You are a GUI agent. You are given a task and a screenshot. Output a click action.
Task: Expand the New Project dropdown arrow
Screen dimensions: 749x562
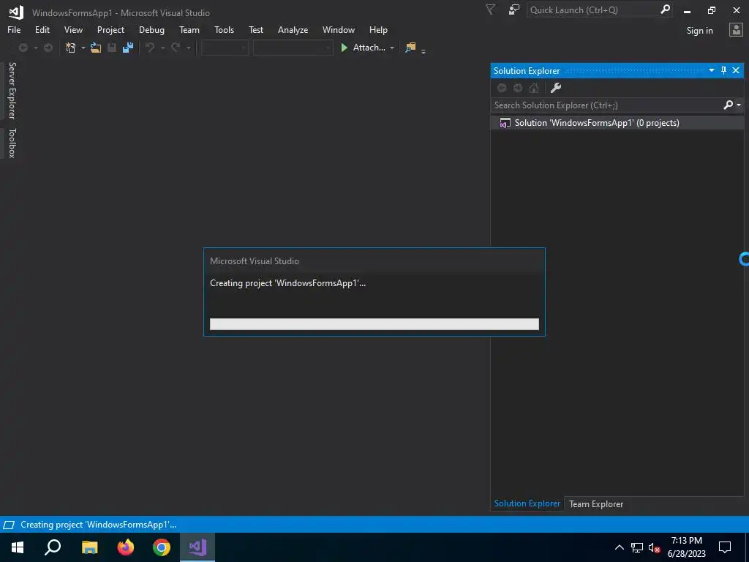coord(83,48)
